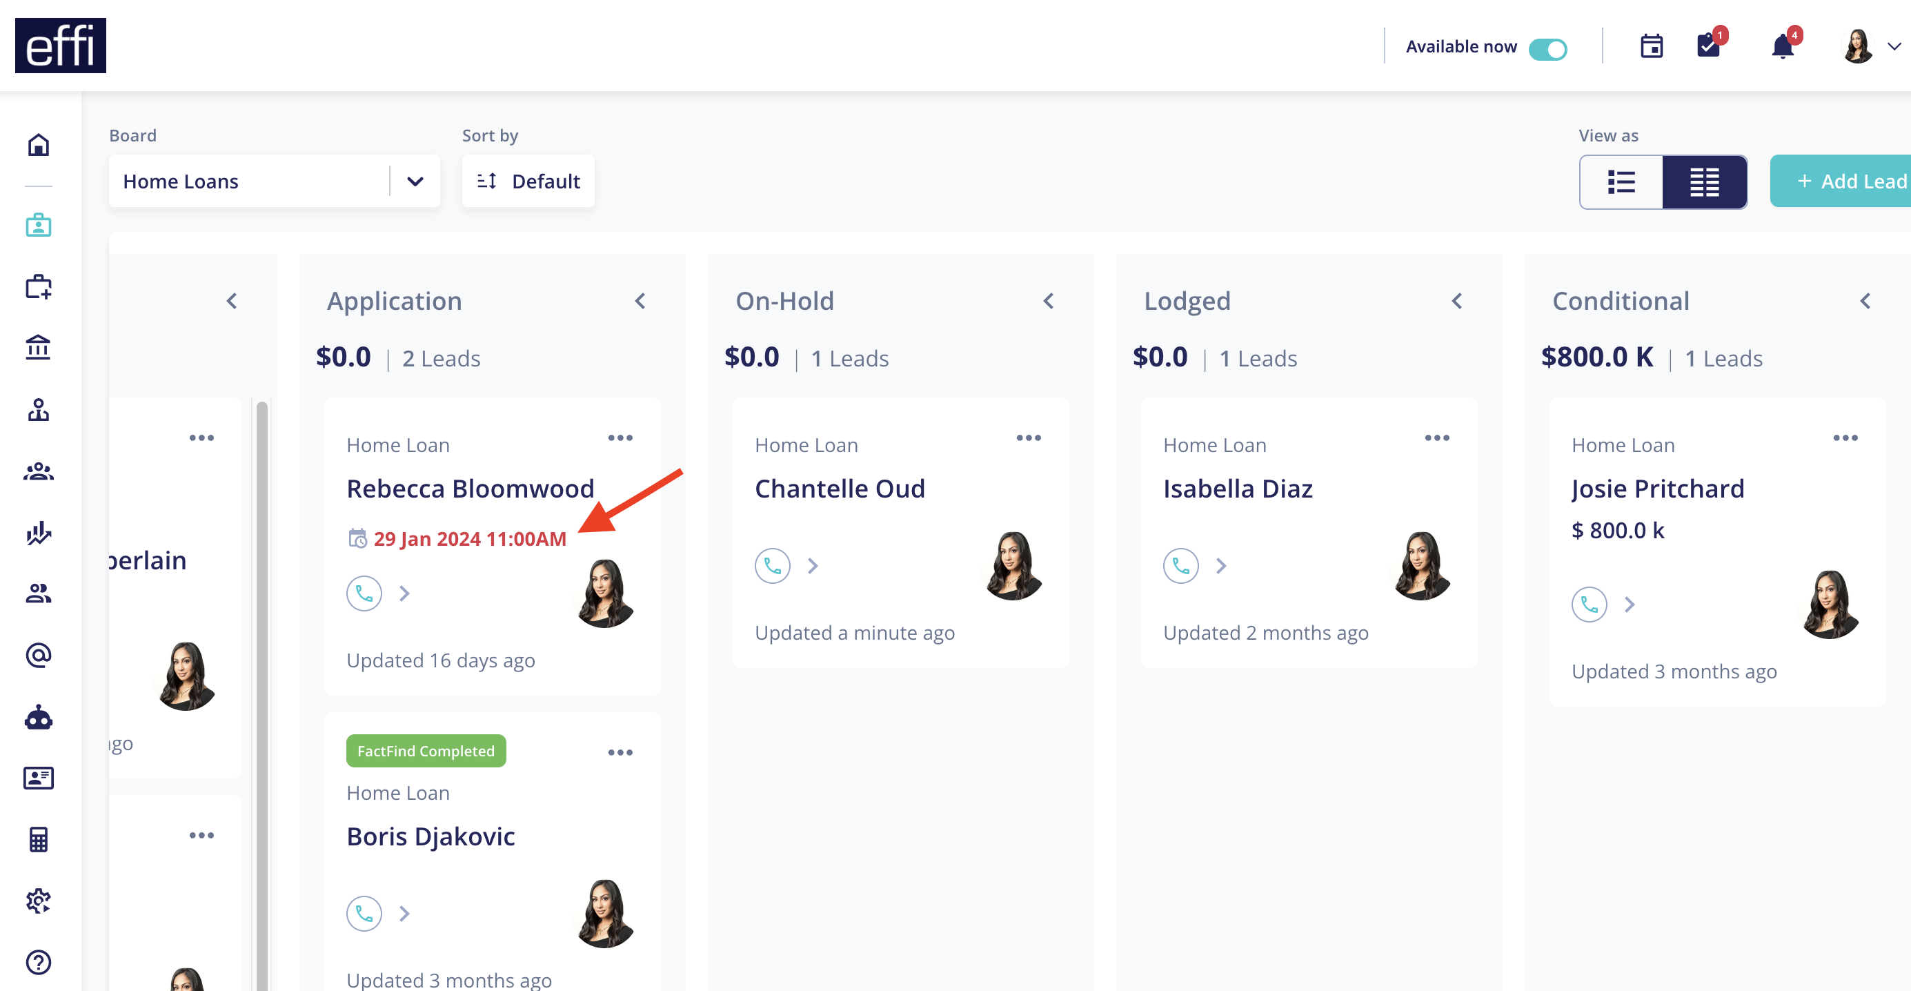Click the Conditional column $800.0 K total
This screenshot has height=991, width=1911.
pos(1596,357)
